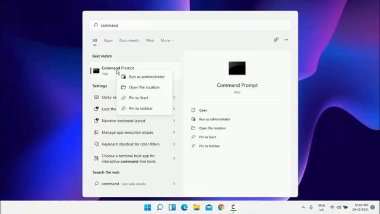Click the command See web results entry
Viewport: 380px width, 214px height.
click(x=135, y=184)
